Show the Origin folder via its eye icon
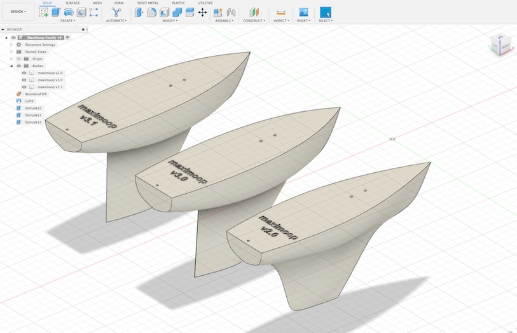 pyautogui.click(x=18, y=58)
